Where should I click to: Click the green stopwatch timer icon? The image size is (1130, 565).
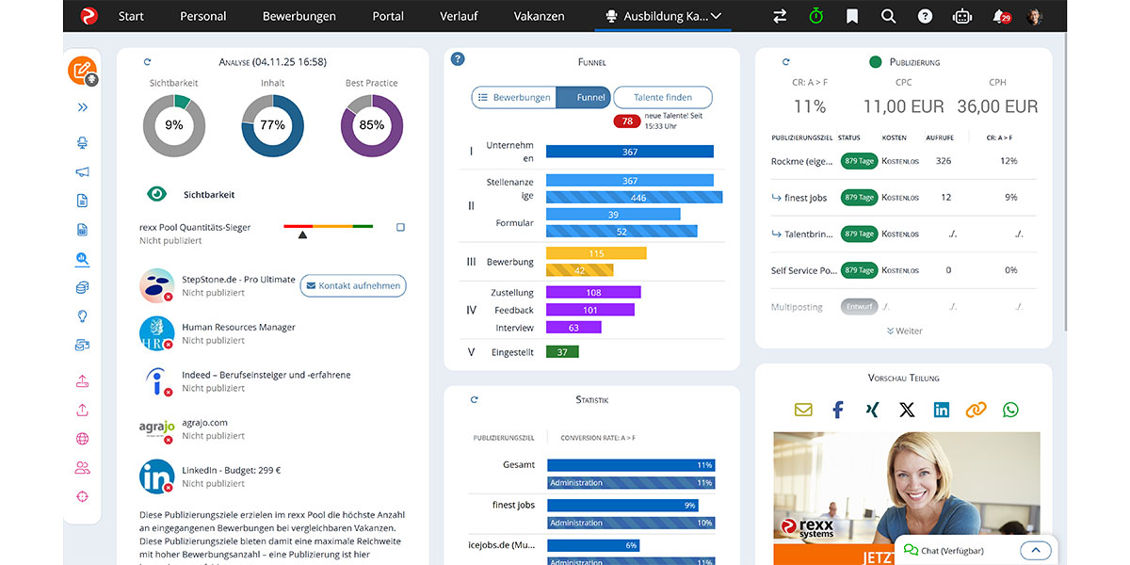(815, 16)
